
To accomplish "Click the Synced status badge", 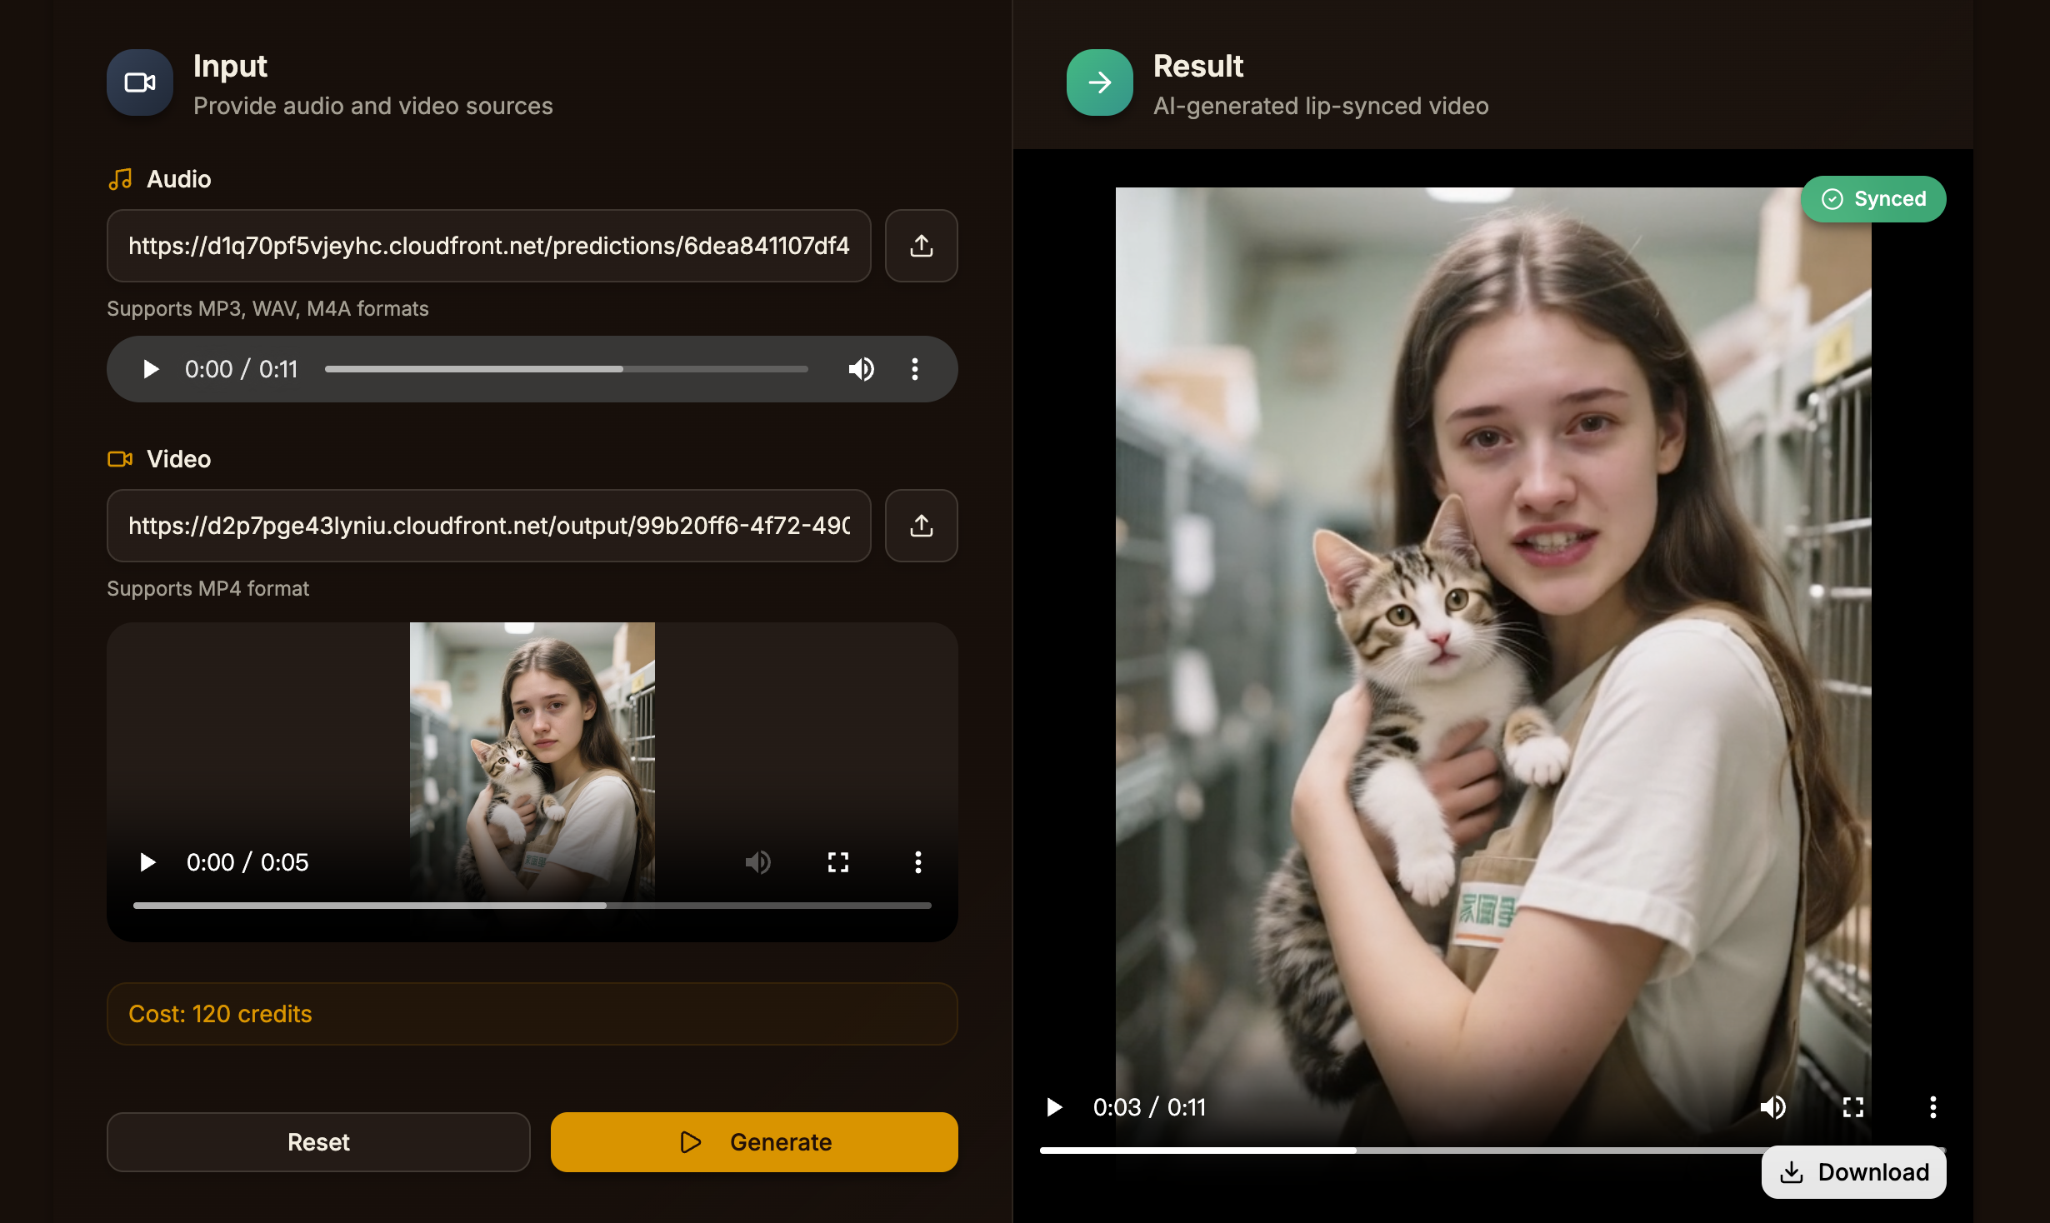I will [1873, 199].
